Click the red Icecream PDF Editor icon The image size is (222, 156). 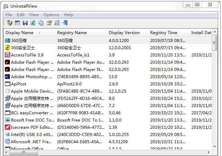tap(8, 127)
